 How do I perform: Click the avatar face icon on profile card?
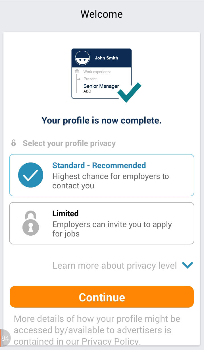pos(82,58)
